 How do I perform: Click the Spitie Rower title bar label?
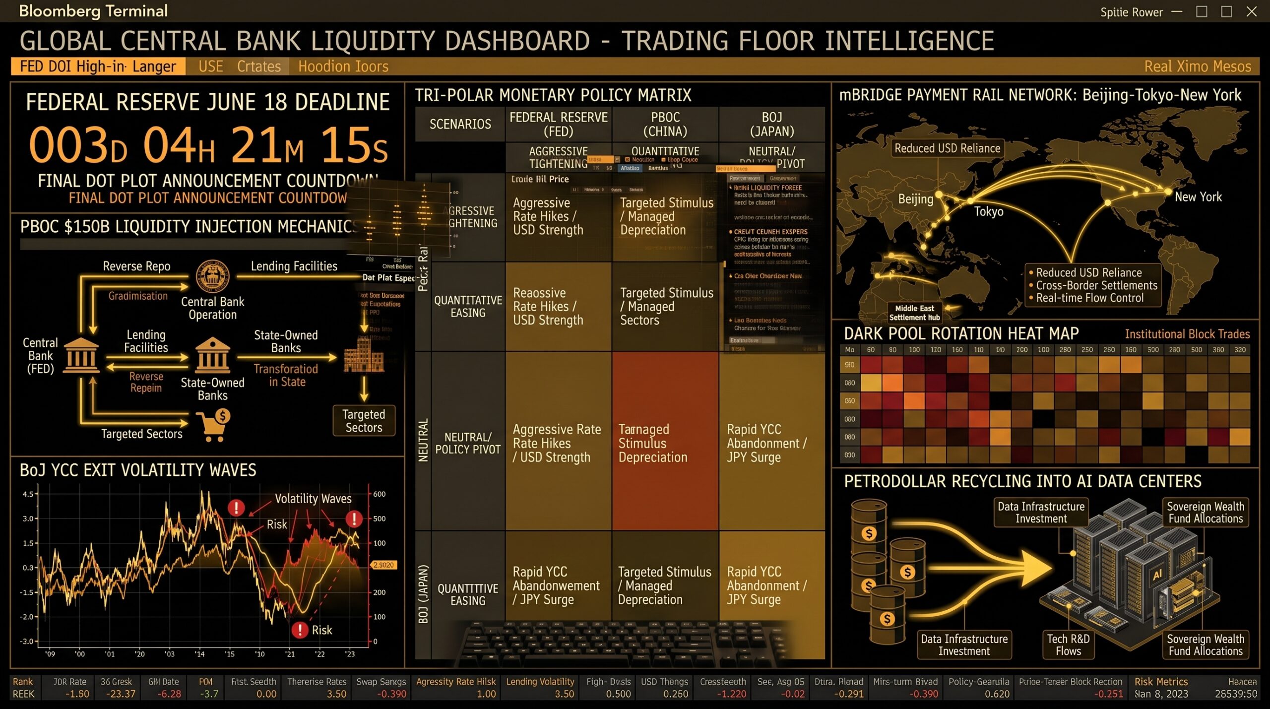click(x=1131, y=12)
